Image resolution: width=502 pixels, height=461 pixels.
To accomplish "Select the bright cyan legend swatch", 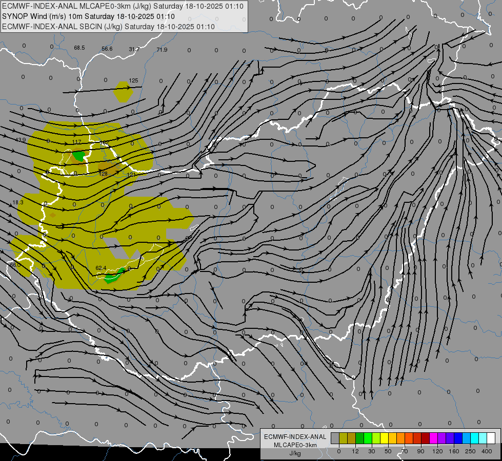I will [x=474, y=438].
